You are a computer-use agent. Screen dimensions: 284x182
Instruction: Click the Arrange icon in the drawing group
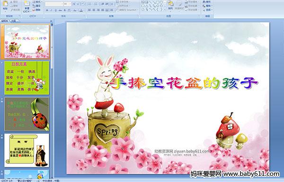click(x=170, y=5)
